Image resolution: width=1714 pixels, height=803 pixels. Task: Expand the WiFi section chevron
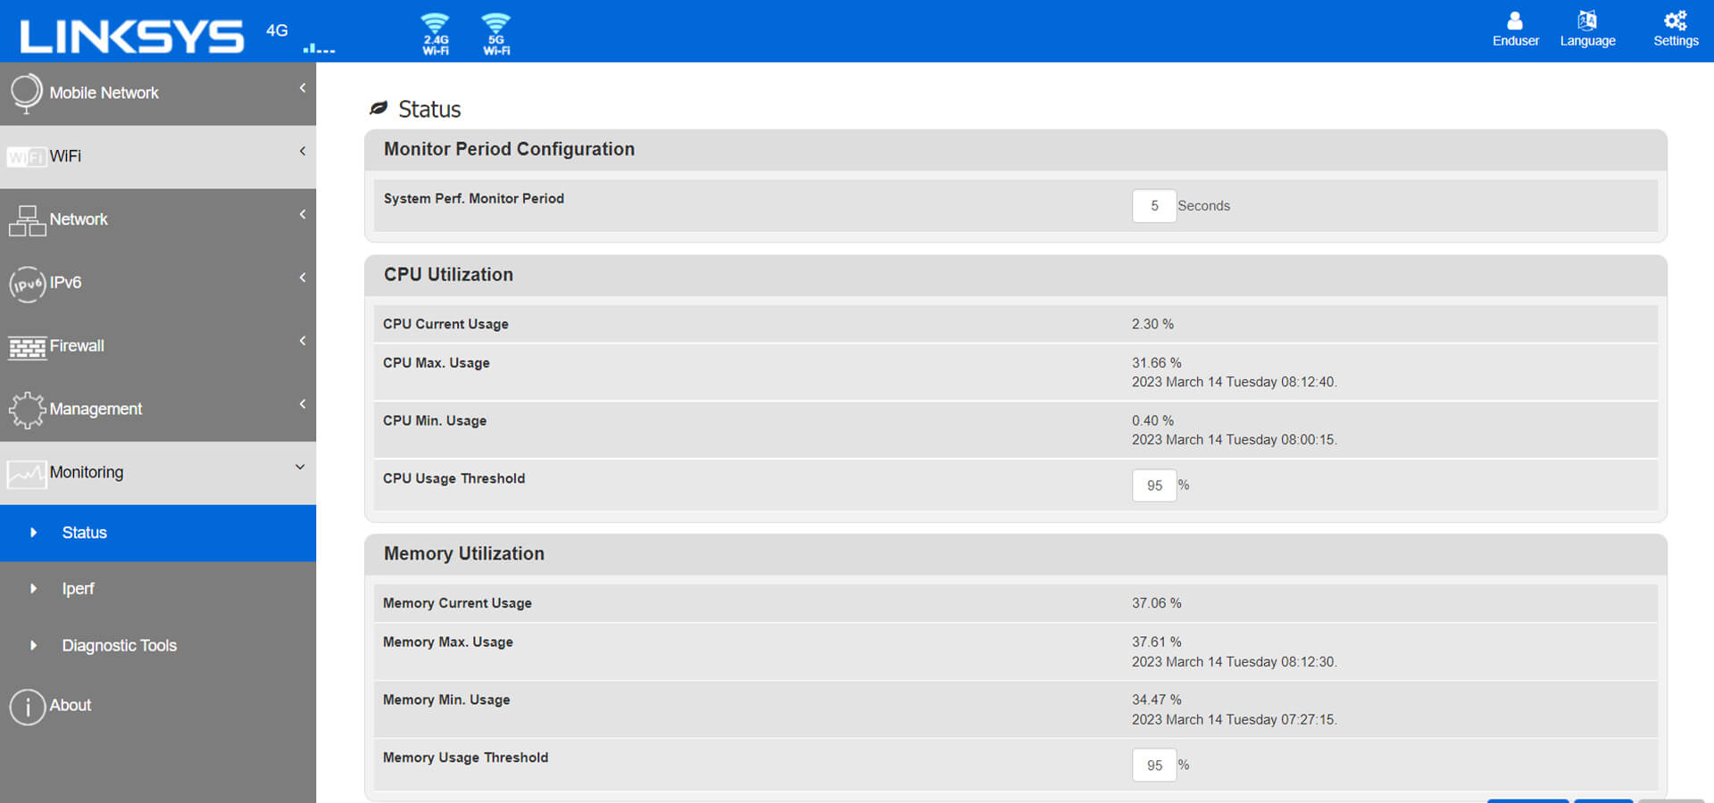[x=303, y=152]
